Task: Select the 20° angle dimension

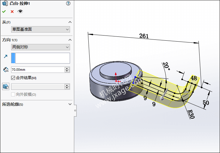Action: click(167, 66)
